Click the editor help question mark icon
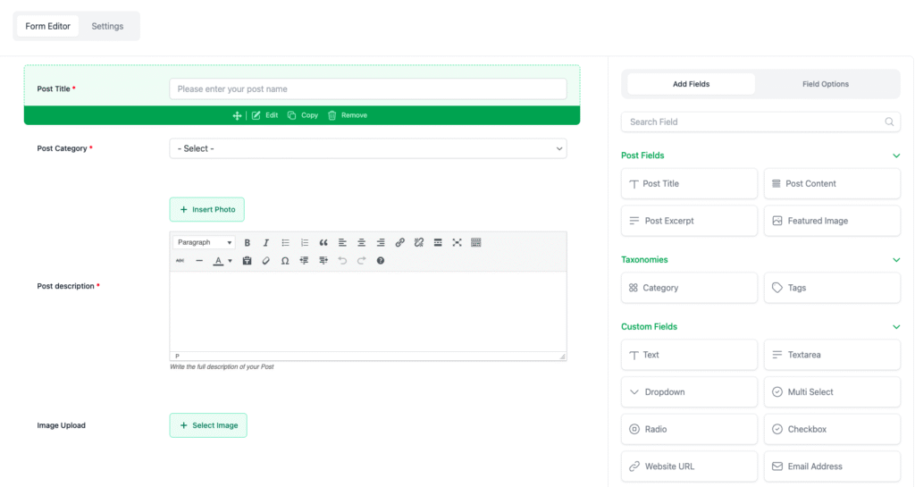 pyautogui.click(x=381, y=261)
